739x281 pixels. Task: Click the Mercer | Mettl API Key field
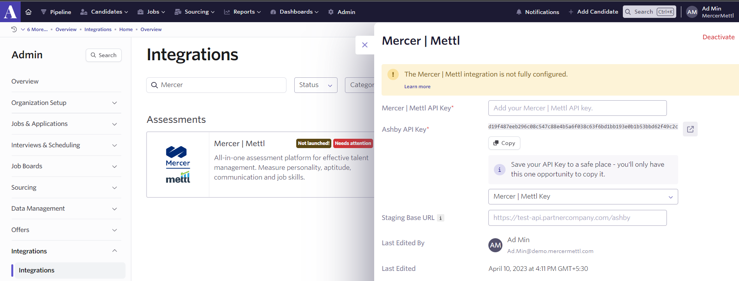point(577,108)
